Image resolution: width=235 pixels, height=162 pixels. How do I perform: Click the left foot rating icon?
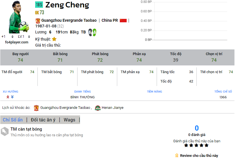(x=90, y=32)
